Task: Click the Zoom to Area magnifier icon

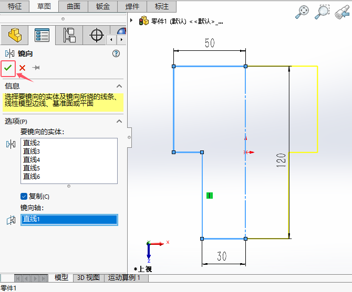Action: (322, 12)
